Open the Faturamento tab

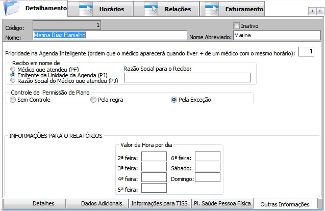(245, 9)
